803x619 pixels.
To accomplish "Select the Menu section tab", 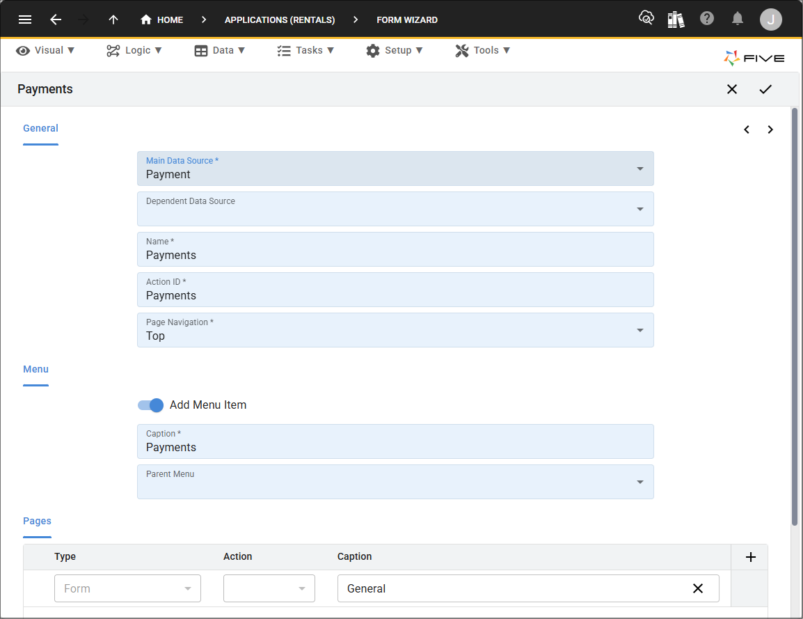I will tap(36, 369).
